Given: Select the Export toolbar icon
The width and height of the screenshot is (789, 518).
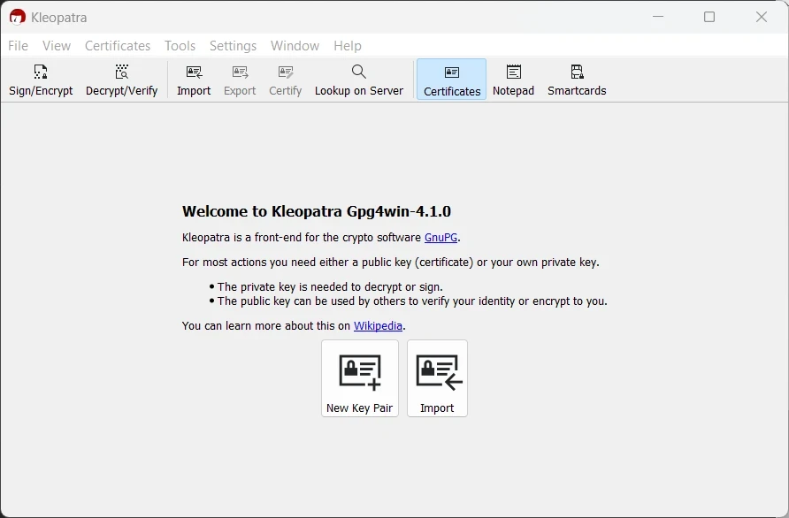Looking at the screenshot, I should [x=240, y=80].
